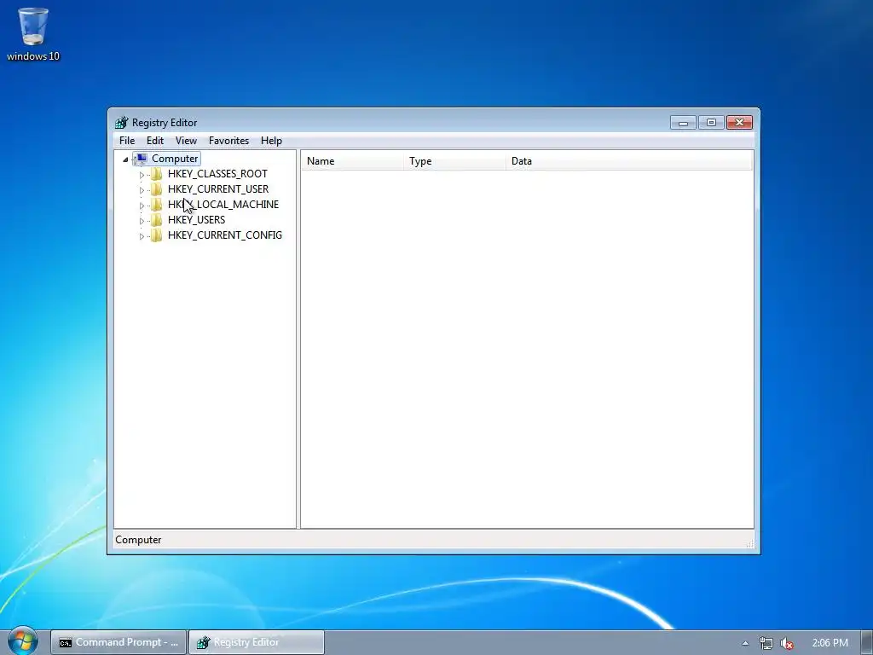This screenshot has height=655, width=873.
Task: Click the Registry Editor taskbar button
Action: (x=257, y=642)
